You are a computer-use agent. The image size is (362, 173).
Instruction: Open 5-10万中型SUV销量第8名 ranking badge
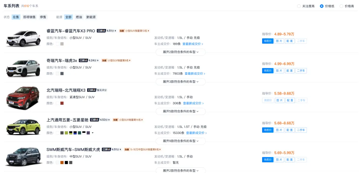(x=142, y=150)
